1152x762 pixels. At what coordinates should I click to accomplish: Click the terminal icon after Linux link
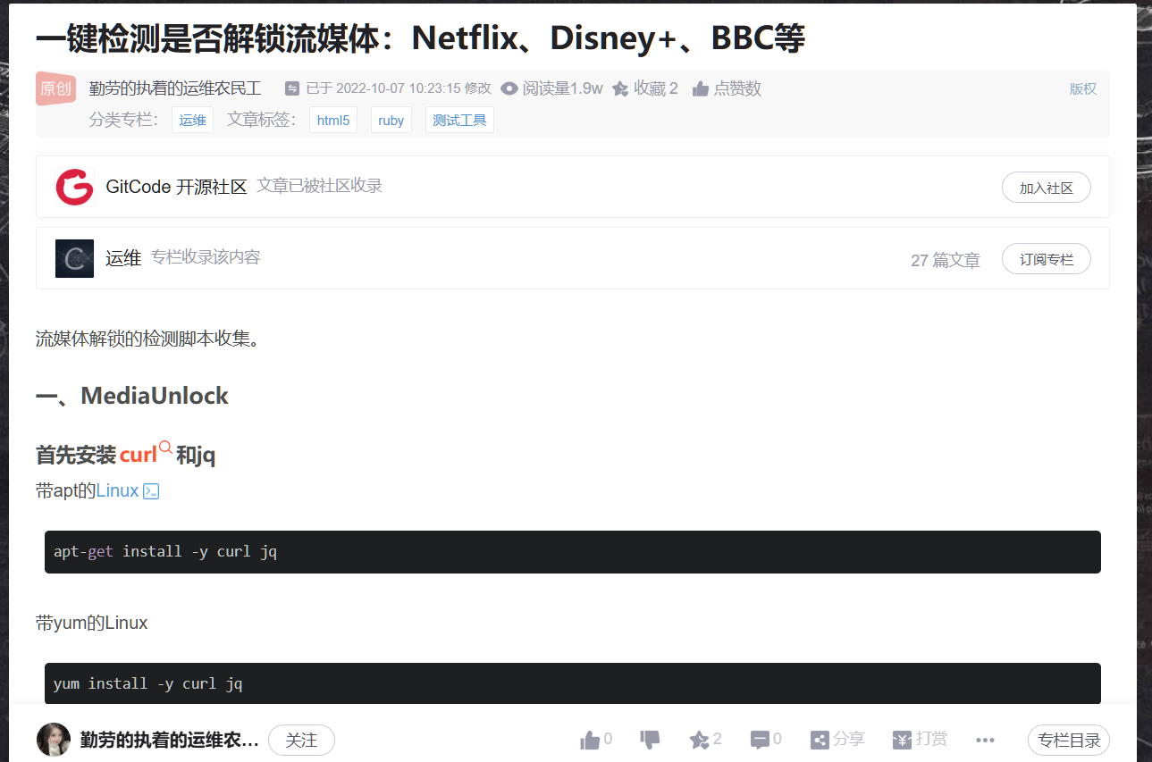[x=151, y=491]
